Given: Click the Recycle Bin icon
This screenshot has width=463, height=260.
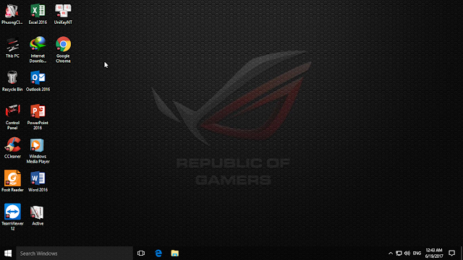Looking at the screenshot, I should pyautogui.click(x=12, y=81).
